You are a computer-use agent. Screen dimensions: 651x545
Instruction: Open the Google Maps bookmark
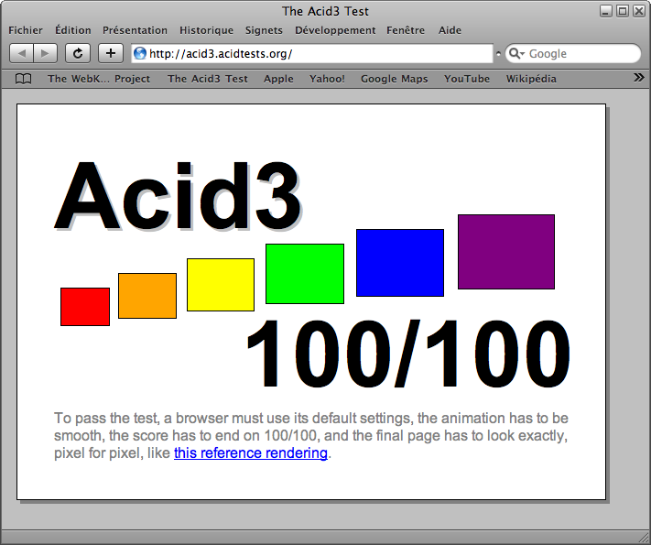(x=394, y=79)
